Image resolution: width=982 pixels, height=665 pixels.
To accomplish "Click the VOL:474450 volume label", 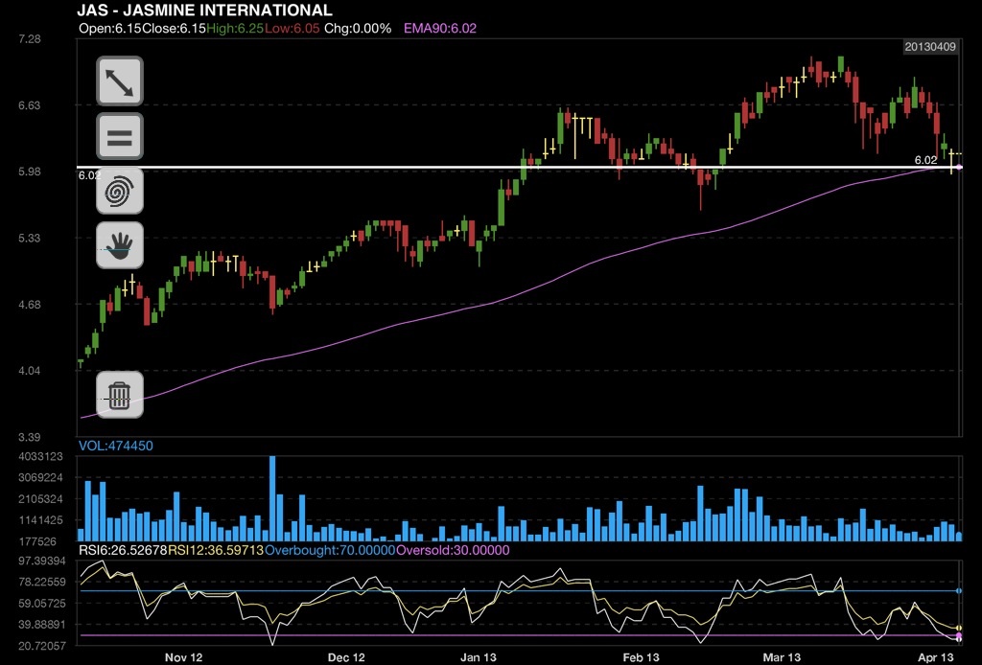I will tap(116, 446).
